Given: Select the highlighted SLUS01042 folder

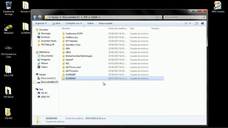Looking at the screenshot, I should click(x=113, y=78).
